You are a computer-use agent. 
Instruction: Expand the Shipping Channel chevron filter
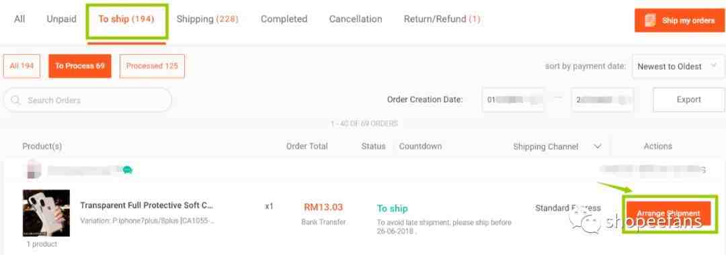coord(598,146)
